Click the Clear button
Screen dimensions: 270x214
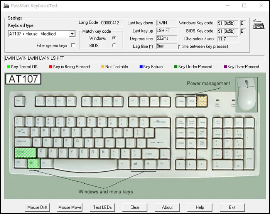click(135, 207)
